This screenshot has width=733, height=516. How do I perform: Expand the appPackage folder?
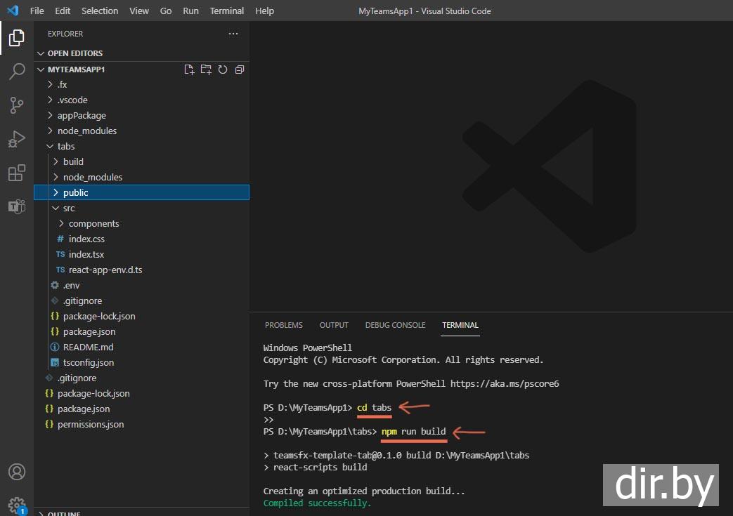(82, 115)
